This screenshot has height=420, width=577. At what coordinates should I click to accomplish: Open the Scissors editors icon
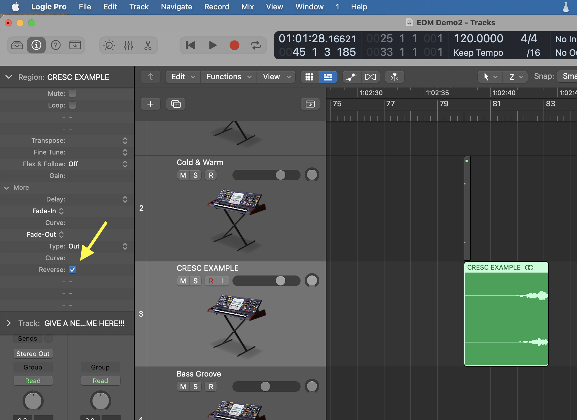[148, 45]
